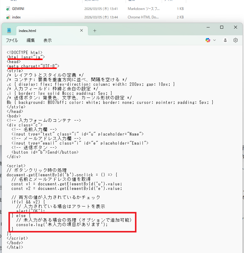
Task: Click the レイアウトとスタイルの定義 comment line
Action: coord(45,75)
